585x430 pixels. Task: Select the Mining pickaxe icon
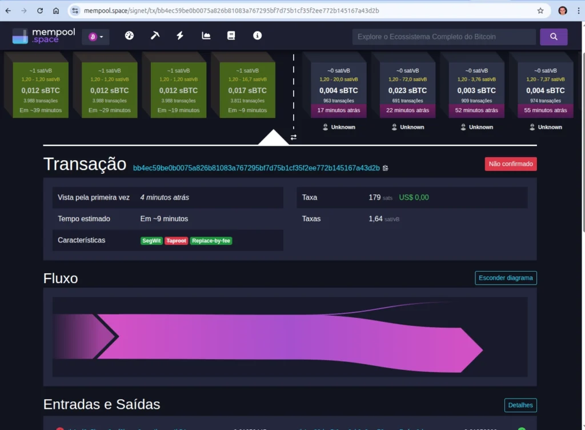(x=154, y=35)
